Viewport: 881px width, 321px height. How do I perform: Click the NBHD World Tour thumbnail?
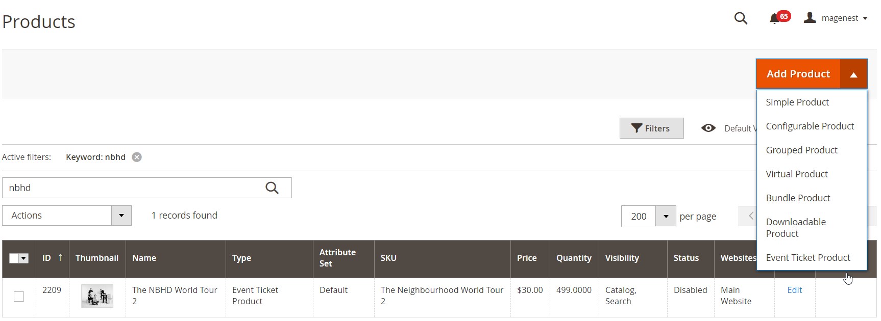tap(97, 296)
